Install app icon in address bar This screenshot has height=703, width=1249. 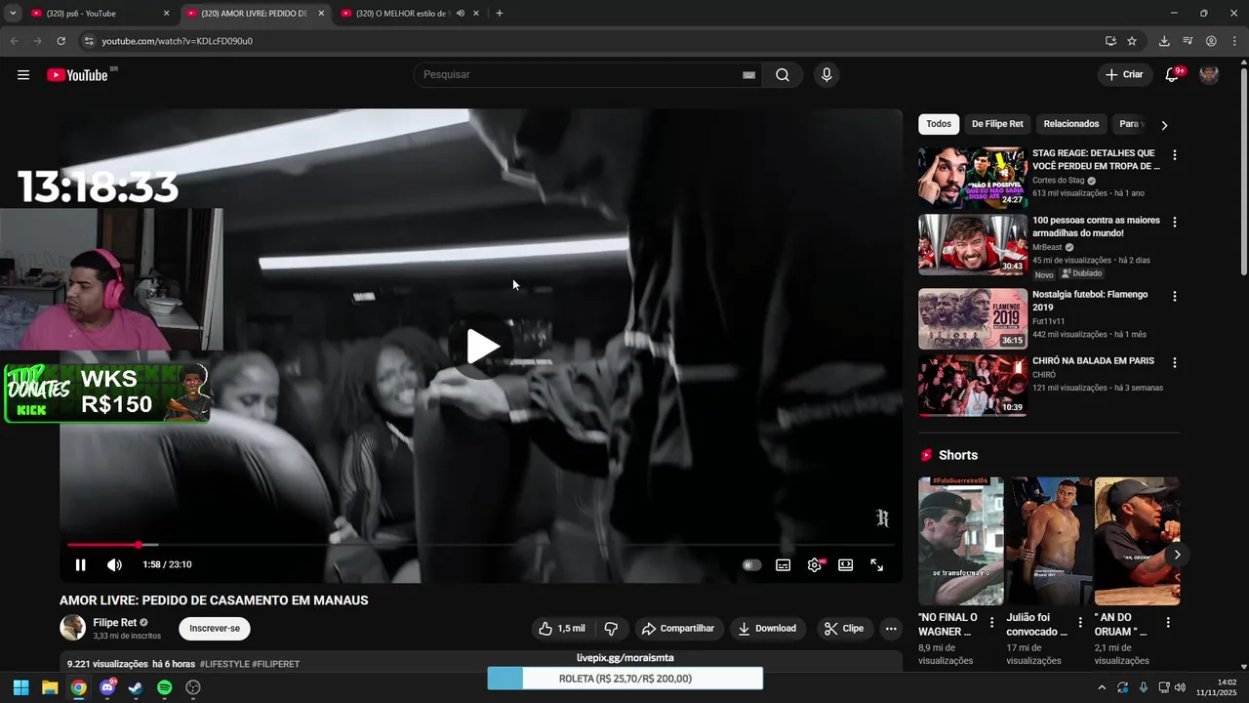(x=1110, y=41)
